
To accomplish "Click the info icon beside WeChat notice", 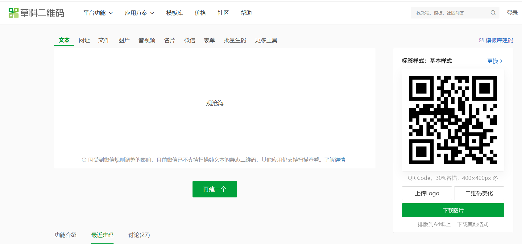I will click(84, 160).
